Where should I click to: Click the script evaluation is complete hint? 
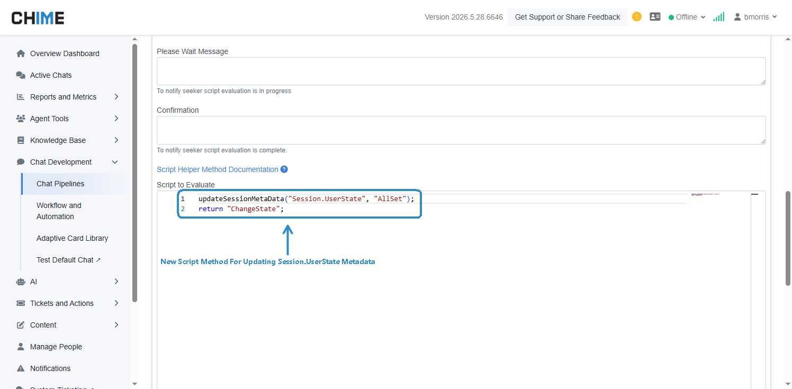click(x=222, y=150)
